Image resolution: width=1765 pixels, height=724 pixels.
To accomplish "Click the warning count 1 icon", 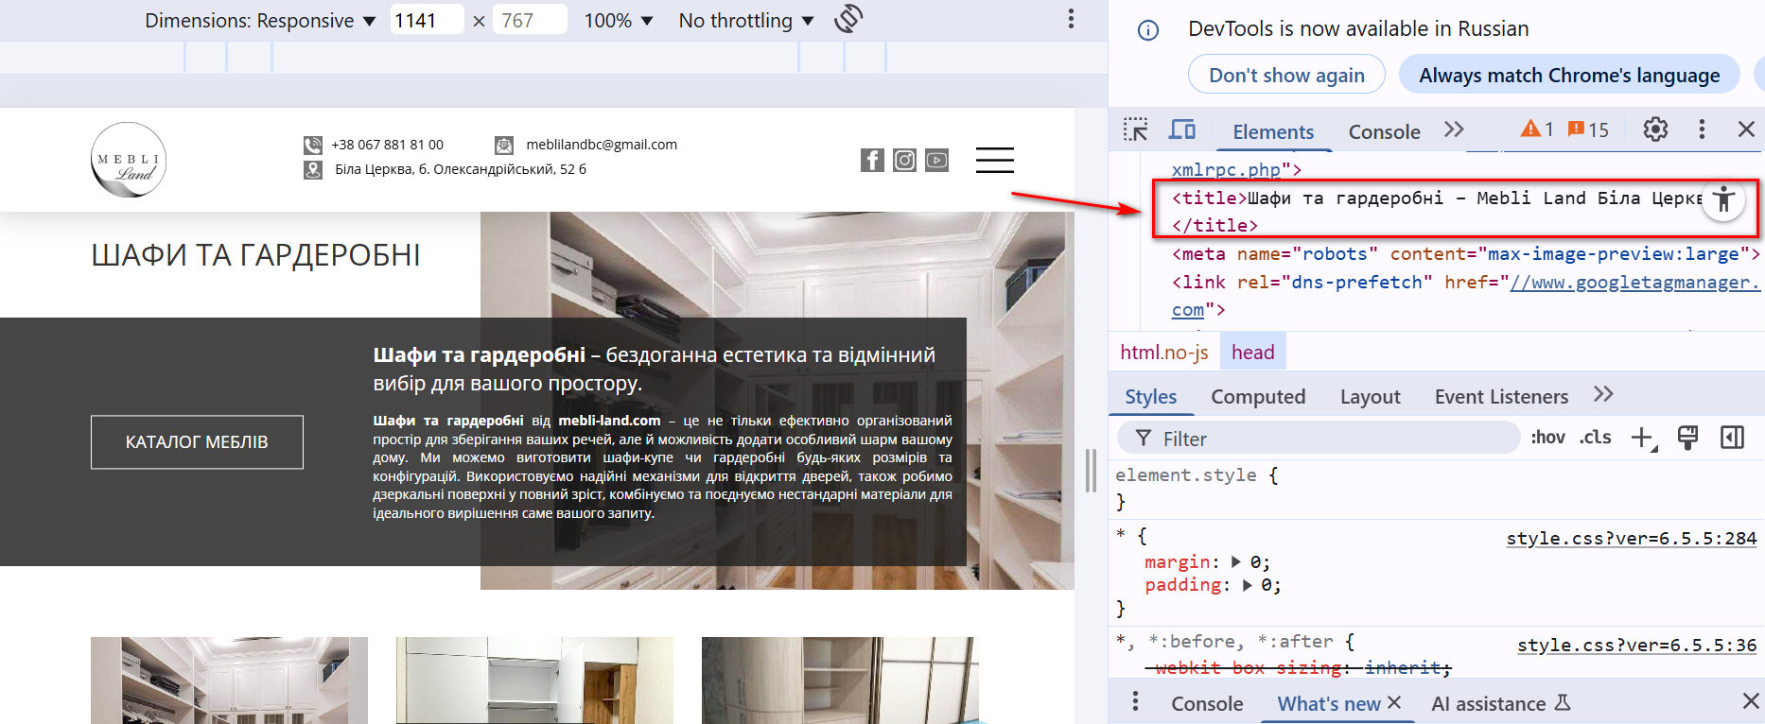I will (x=1537, y=129).
